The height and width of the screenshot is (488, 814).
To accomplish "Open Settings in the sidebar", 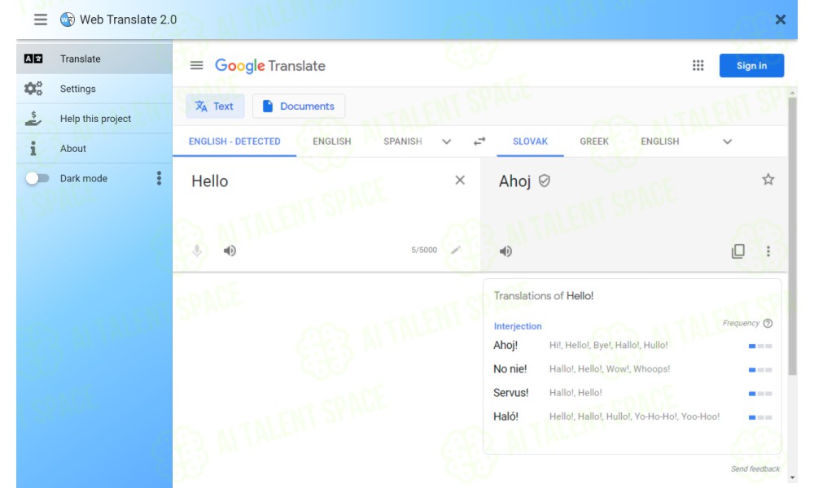I will tap(94, 89).
